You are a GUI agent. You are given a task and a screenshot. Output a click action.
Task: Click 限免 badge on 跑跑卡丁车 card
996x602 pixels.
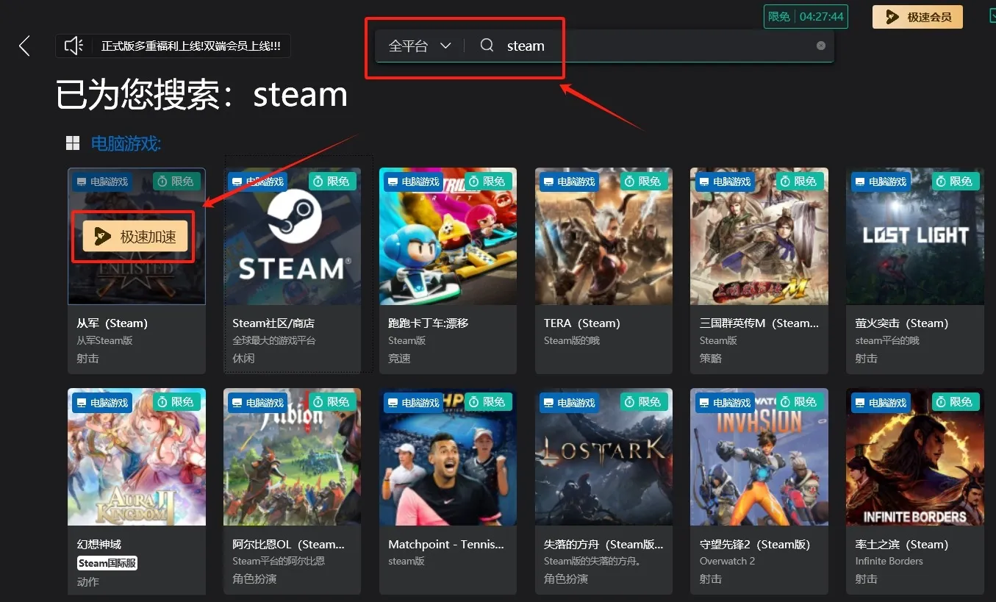click(488, 181)
